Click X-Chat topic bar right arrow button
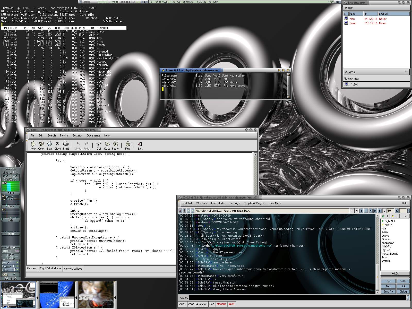Screen dimensions: 412x309 tap(193, 211)
